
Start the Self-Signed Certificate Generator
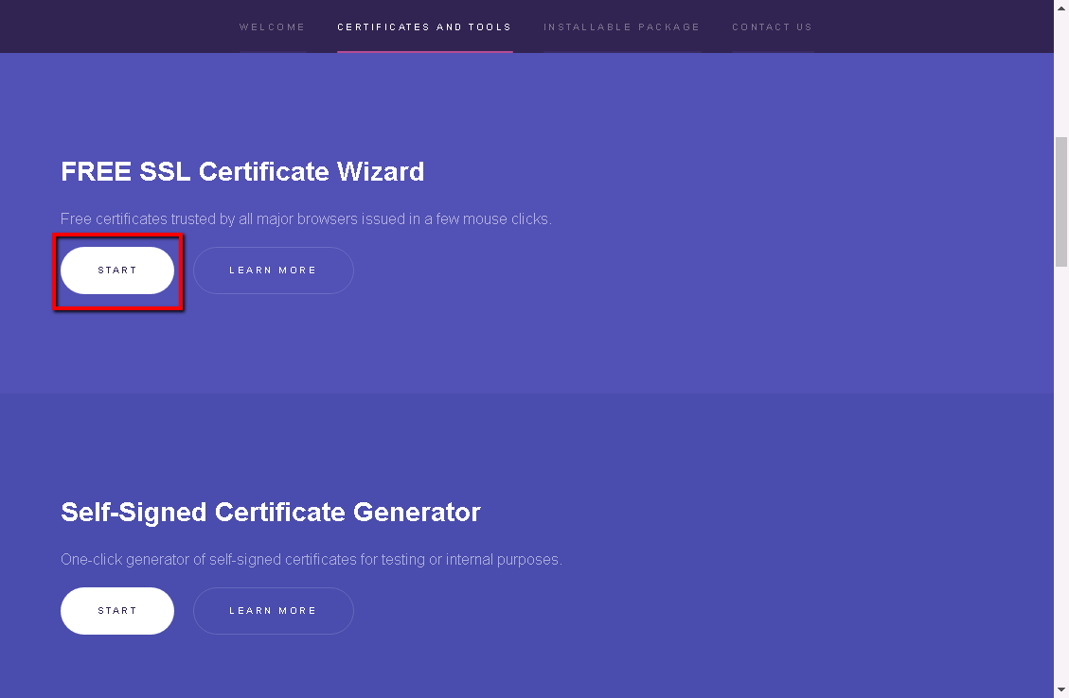pyautogui.click(x=117, y=611)
